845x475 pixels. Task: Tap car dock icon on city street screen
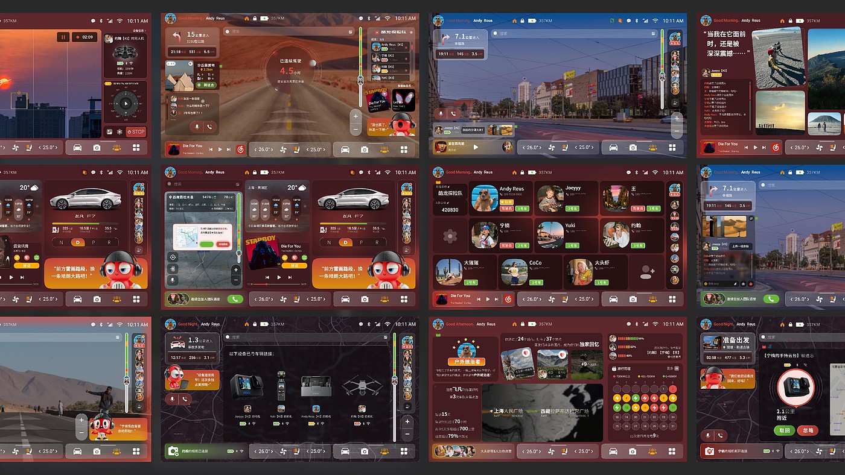(x=613, y=147)
